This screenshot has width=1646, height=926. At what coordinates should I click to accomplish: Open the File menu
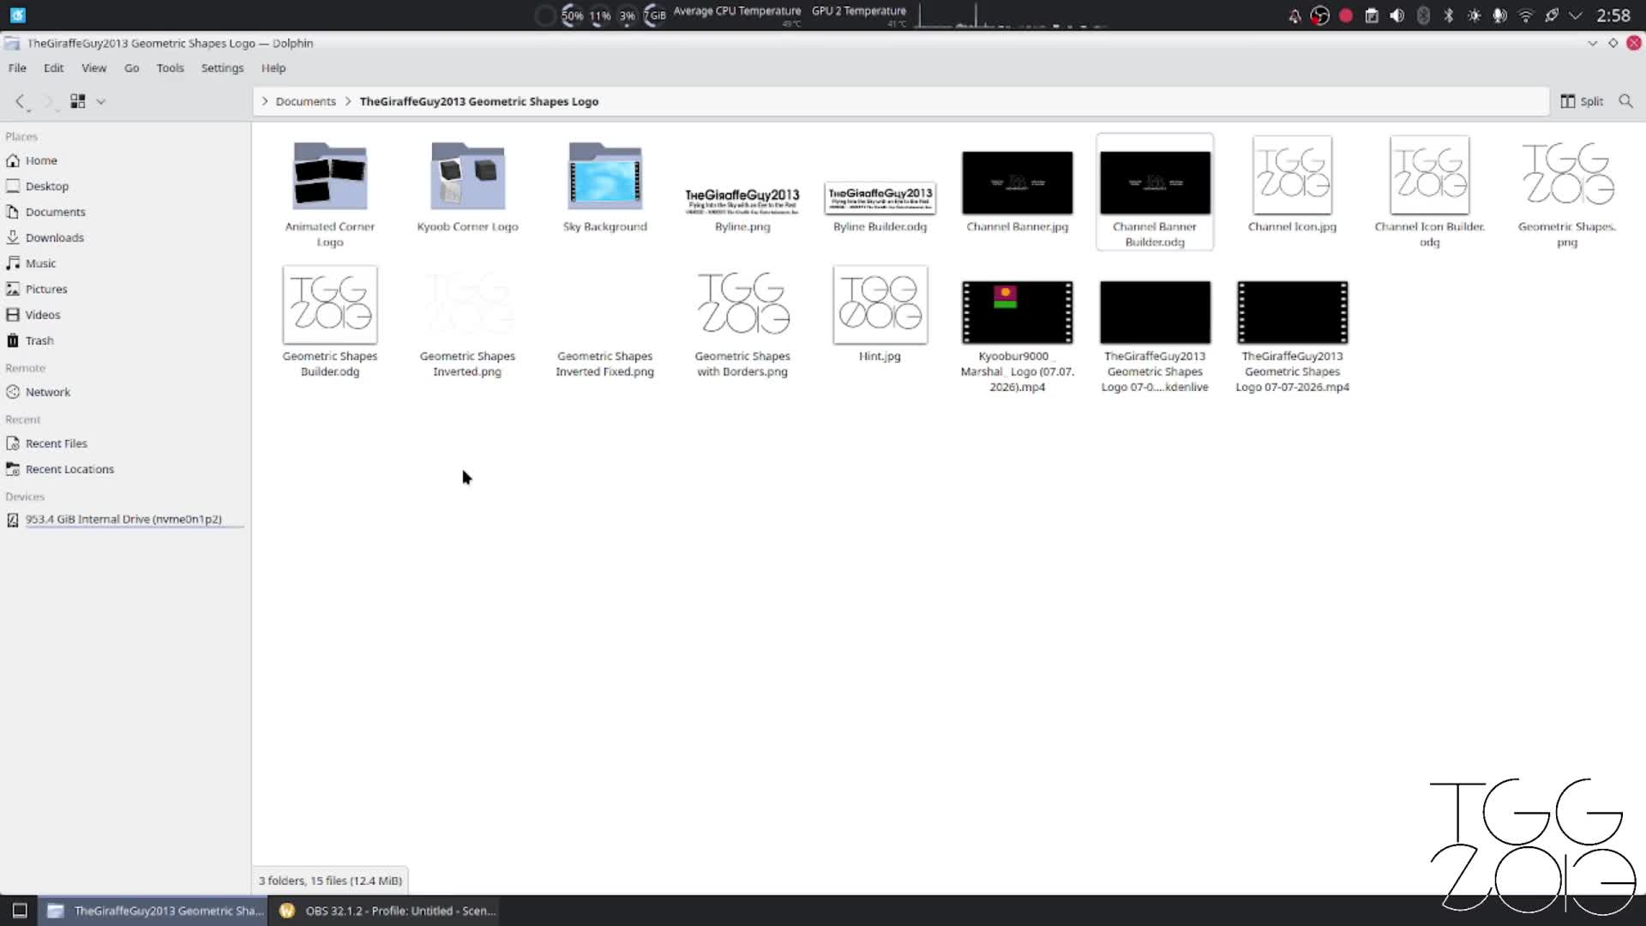pos(17,68)
